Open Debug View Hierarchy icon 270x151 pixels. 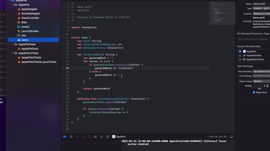point(95,137)
